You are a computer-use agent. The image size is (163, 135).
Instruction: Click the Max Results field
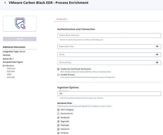pos(109,94)
